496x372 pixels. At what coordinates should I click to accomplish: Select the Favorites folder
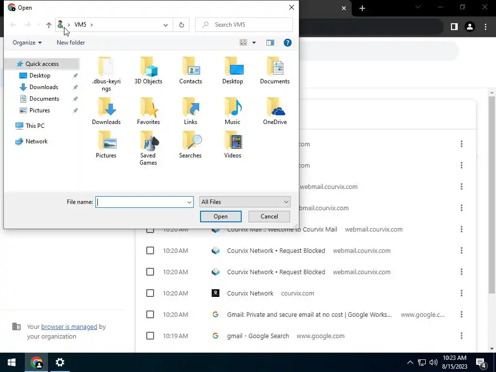[148, 111]
